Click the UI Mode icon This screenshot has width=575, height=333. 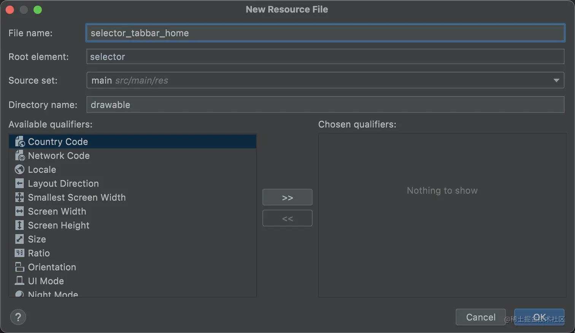pos(19,281)
